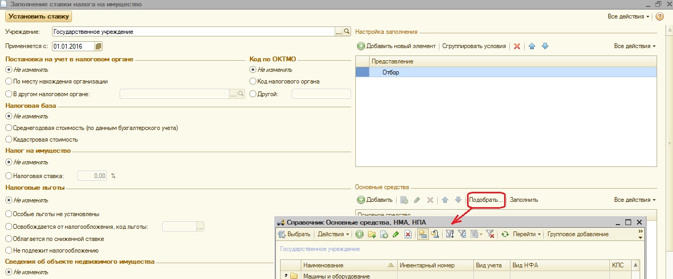The image size is (673, 279).
Task: Click the Подобрать... button
Action: 486,200
